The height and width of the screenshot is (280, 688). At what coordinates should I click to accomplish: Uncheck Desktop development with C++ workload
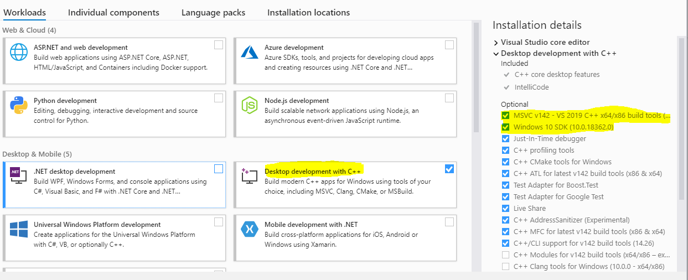point(449,169)
